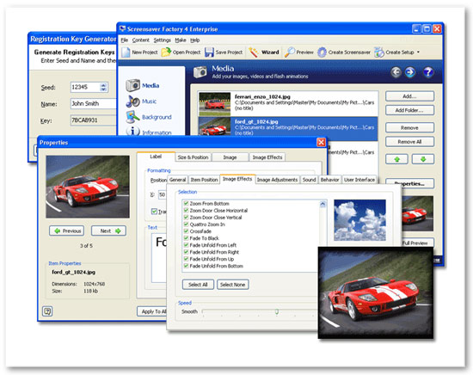Open the File menu
This screenshot has width=473, height=375.
[125, 40]
